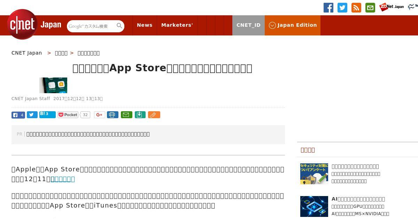Viewport: 418px width, 219px height.
Task: Expand the Japan Edition dropdown chevron
Action: (272, 25)
